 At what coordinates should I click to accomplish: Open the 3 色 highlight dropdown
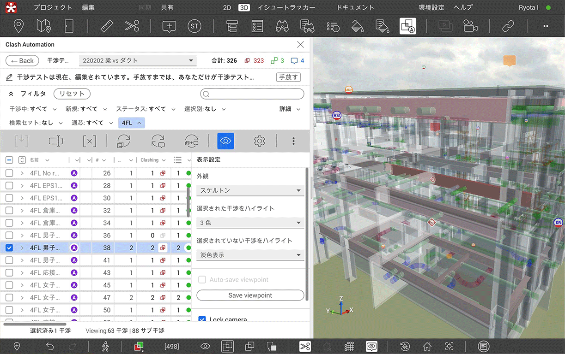coord(250,223)
